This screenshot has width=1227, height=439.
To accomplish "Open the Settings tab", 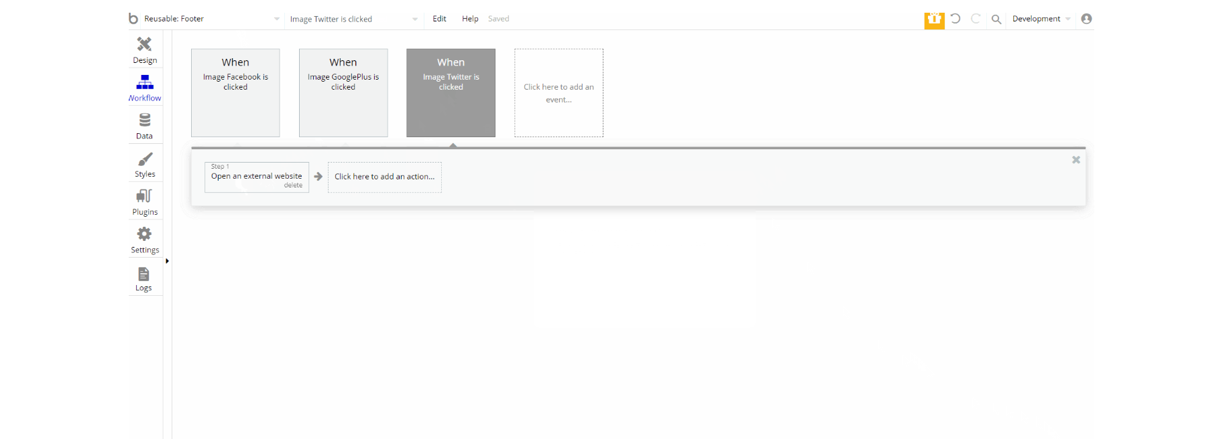I will [145, 240].
